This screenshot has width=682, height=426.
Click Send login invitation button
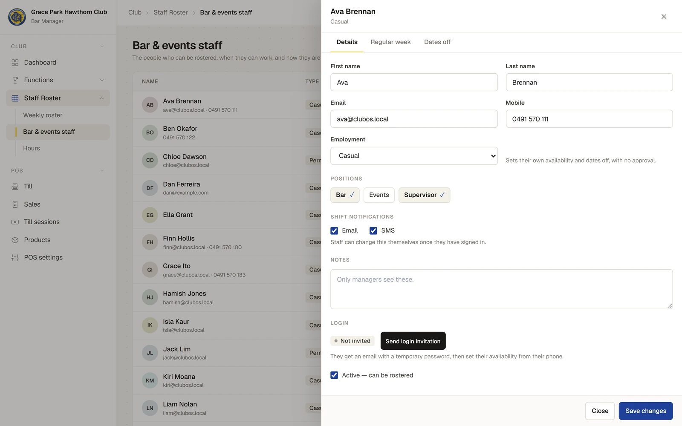point(413,341)
